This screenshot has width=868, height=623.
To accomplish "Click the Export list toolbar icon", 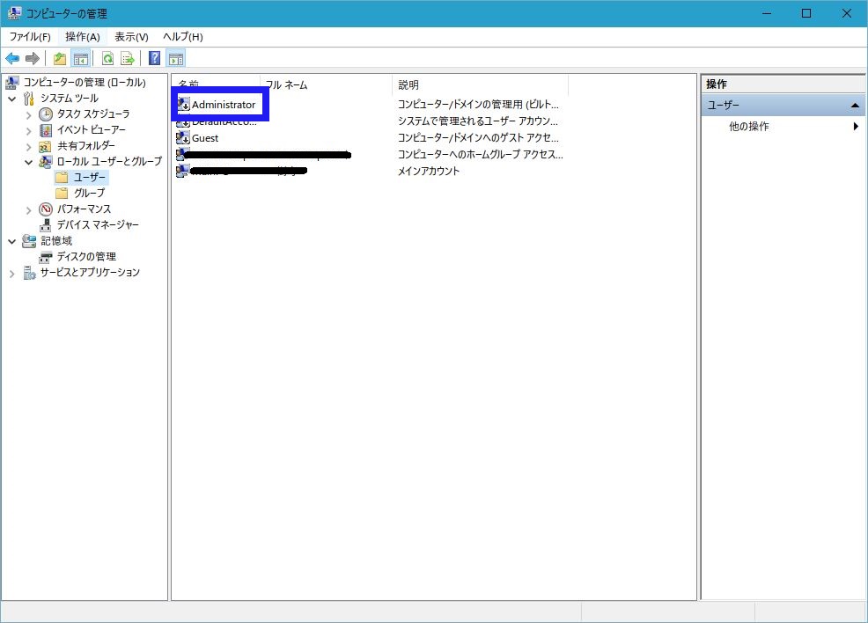I will [x=128, y=58].
